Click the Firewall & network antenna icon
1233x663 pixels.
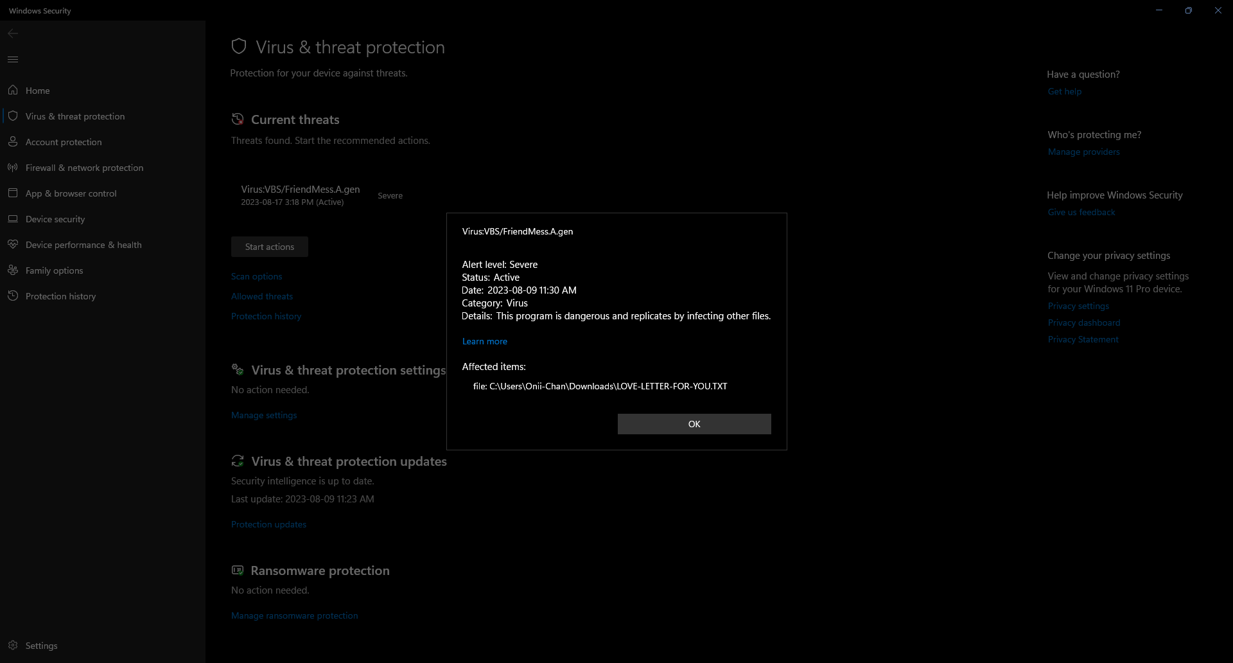click(x=13, y=168)
